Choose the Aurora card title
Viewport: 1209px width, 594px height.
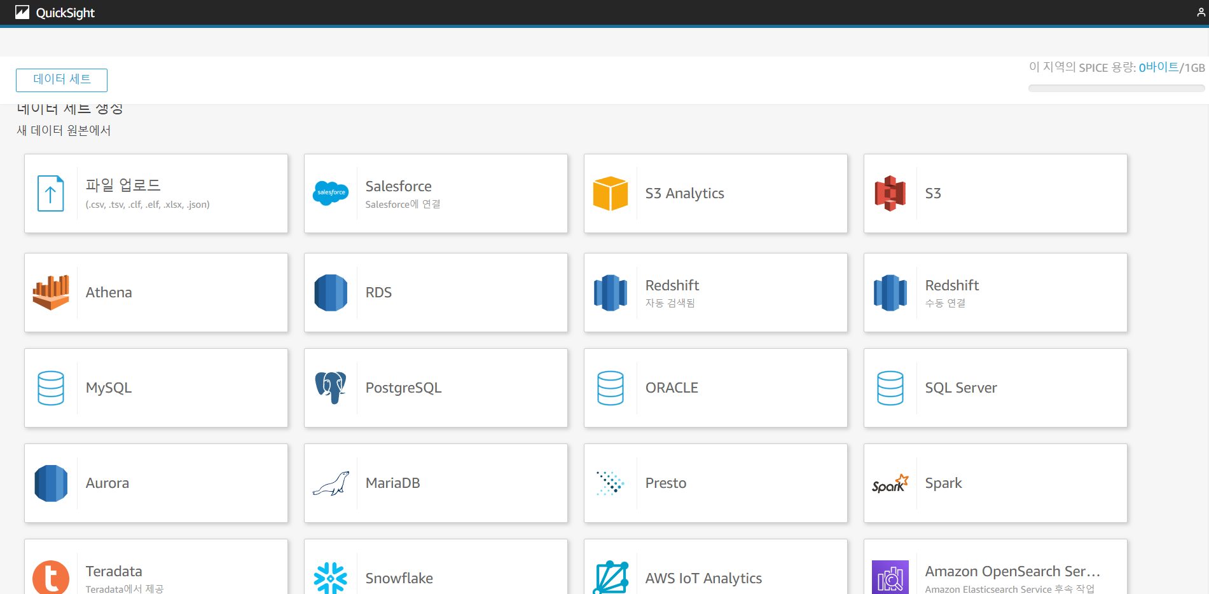pos(107,483)
